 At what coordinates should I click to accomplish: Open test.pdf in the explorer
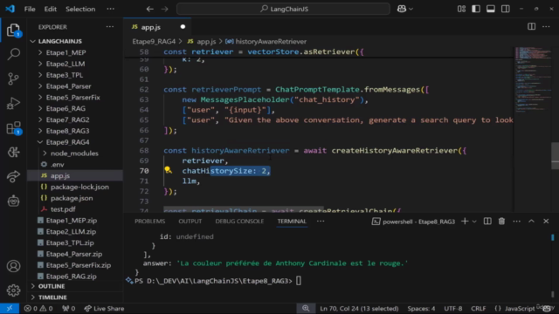(63, 209)
